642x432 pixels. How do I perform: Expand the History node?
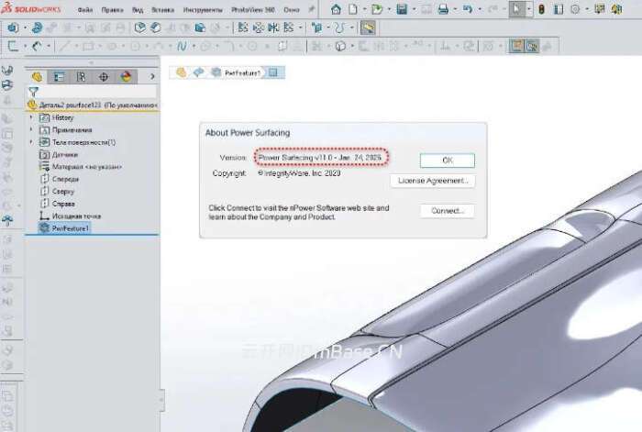point(31,117)
